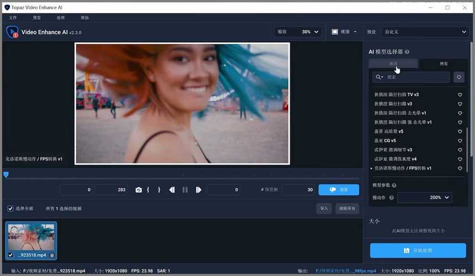Click the camera snapshot icon
The width and height of the screenshot is (475, 276).
138,190
